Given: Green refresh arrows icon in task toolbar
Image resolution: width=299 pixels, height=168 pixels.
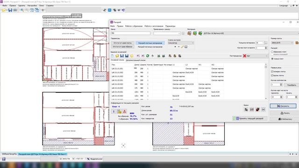Looking at the screenshot, I should 148,56.
